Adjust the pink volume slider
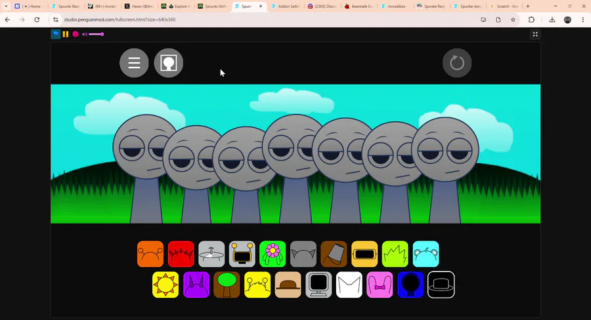 coord(97,34)
